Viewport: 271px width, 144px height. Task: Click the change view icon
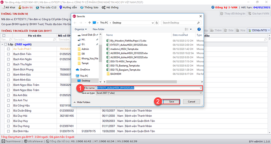tap(187, 29)
